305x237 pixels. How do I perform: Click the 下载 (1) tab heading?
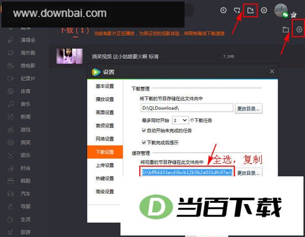pyautogui.click(x=75, y=31)
